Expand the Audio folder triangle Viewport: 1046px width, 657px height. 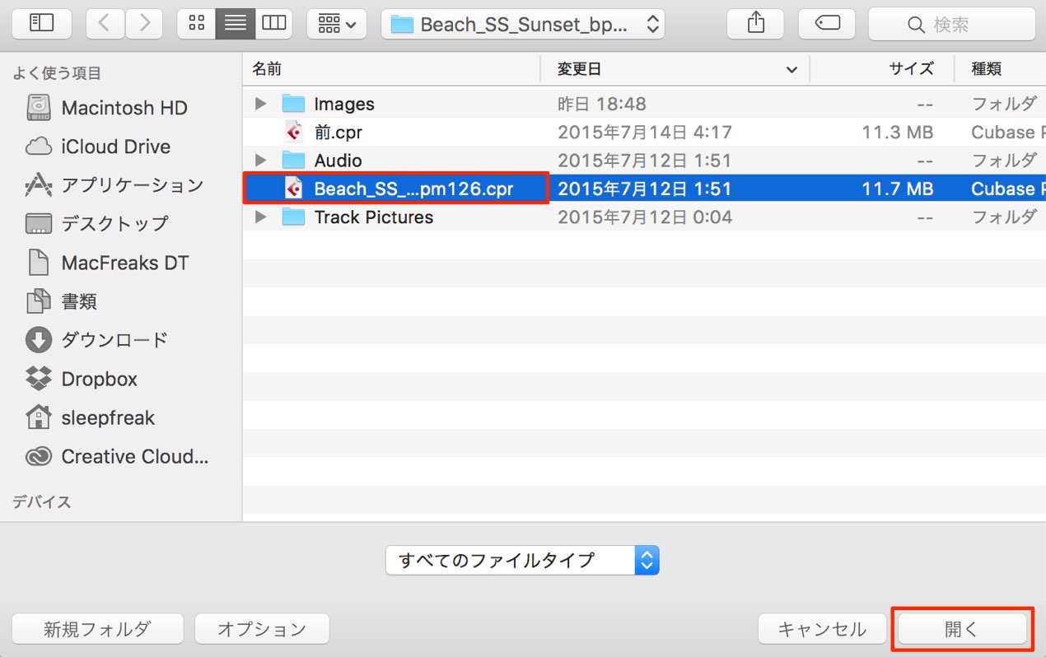(x=261, y=160)
